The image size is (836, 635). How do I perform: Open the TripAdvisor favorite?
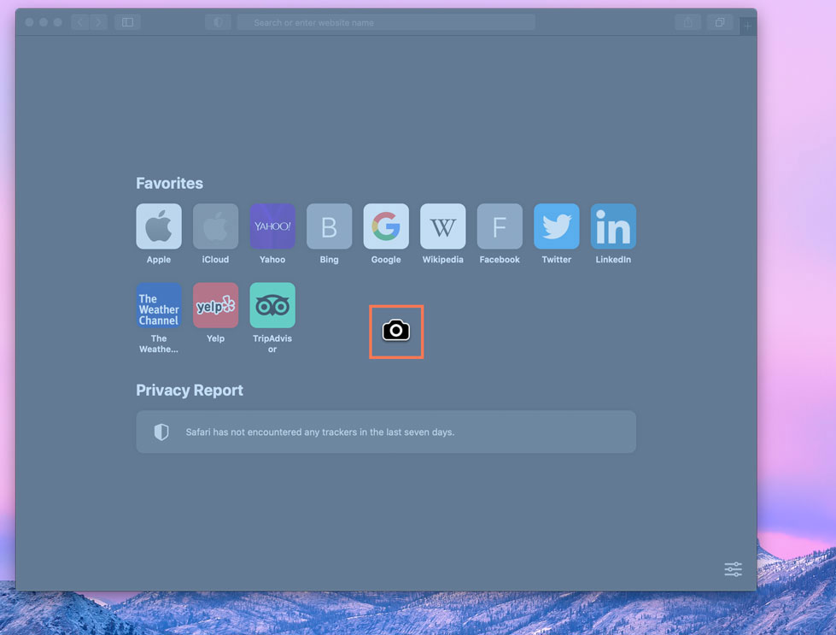click(272, 306)
